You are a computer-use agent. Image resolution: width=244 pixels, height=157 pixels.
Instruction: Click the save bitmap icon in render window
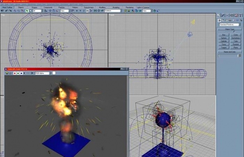[7, 73]
